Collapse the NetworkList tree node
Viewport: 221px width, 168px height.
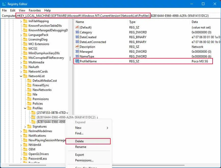pos(21,76)
